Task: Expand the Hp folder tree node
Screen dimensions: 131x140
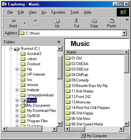Action: [x=17, y=69]
